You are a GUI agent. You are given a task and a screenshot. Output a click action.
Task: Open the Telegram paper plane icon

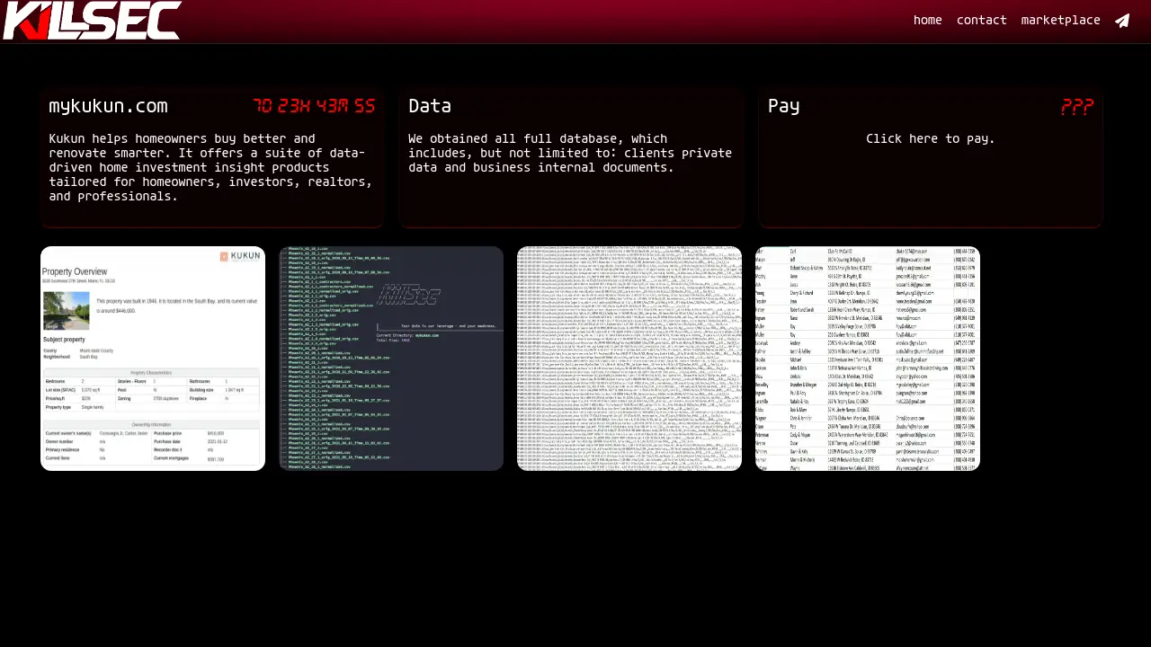pos(1122,21)
